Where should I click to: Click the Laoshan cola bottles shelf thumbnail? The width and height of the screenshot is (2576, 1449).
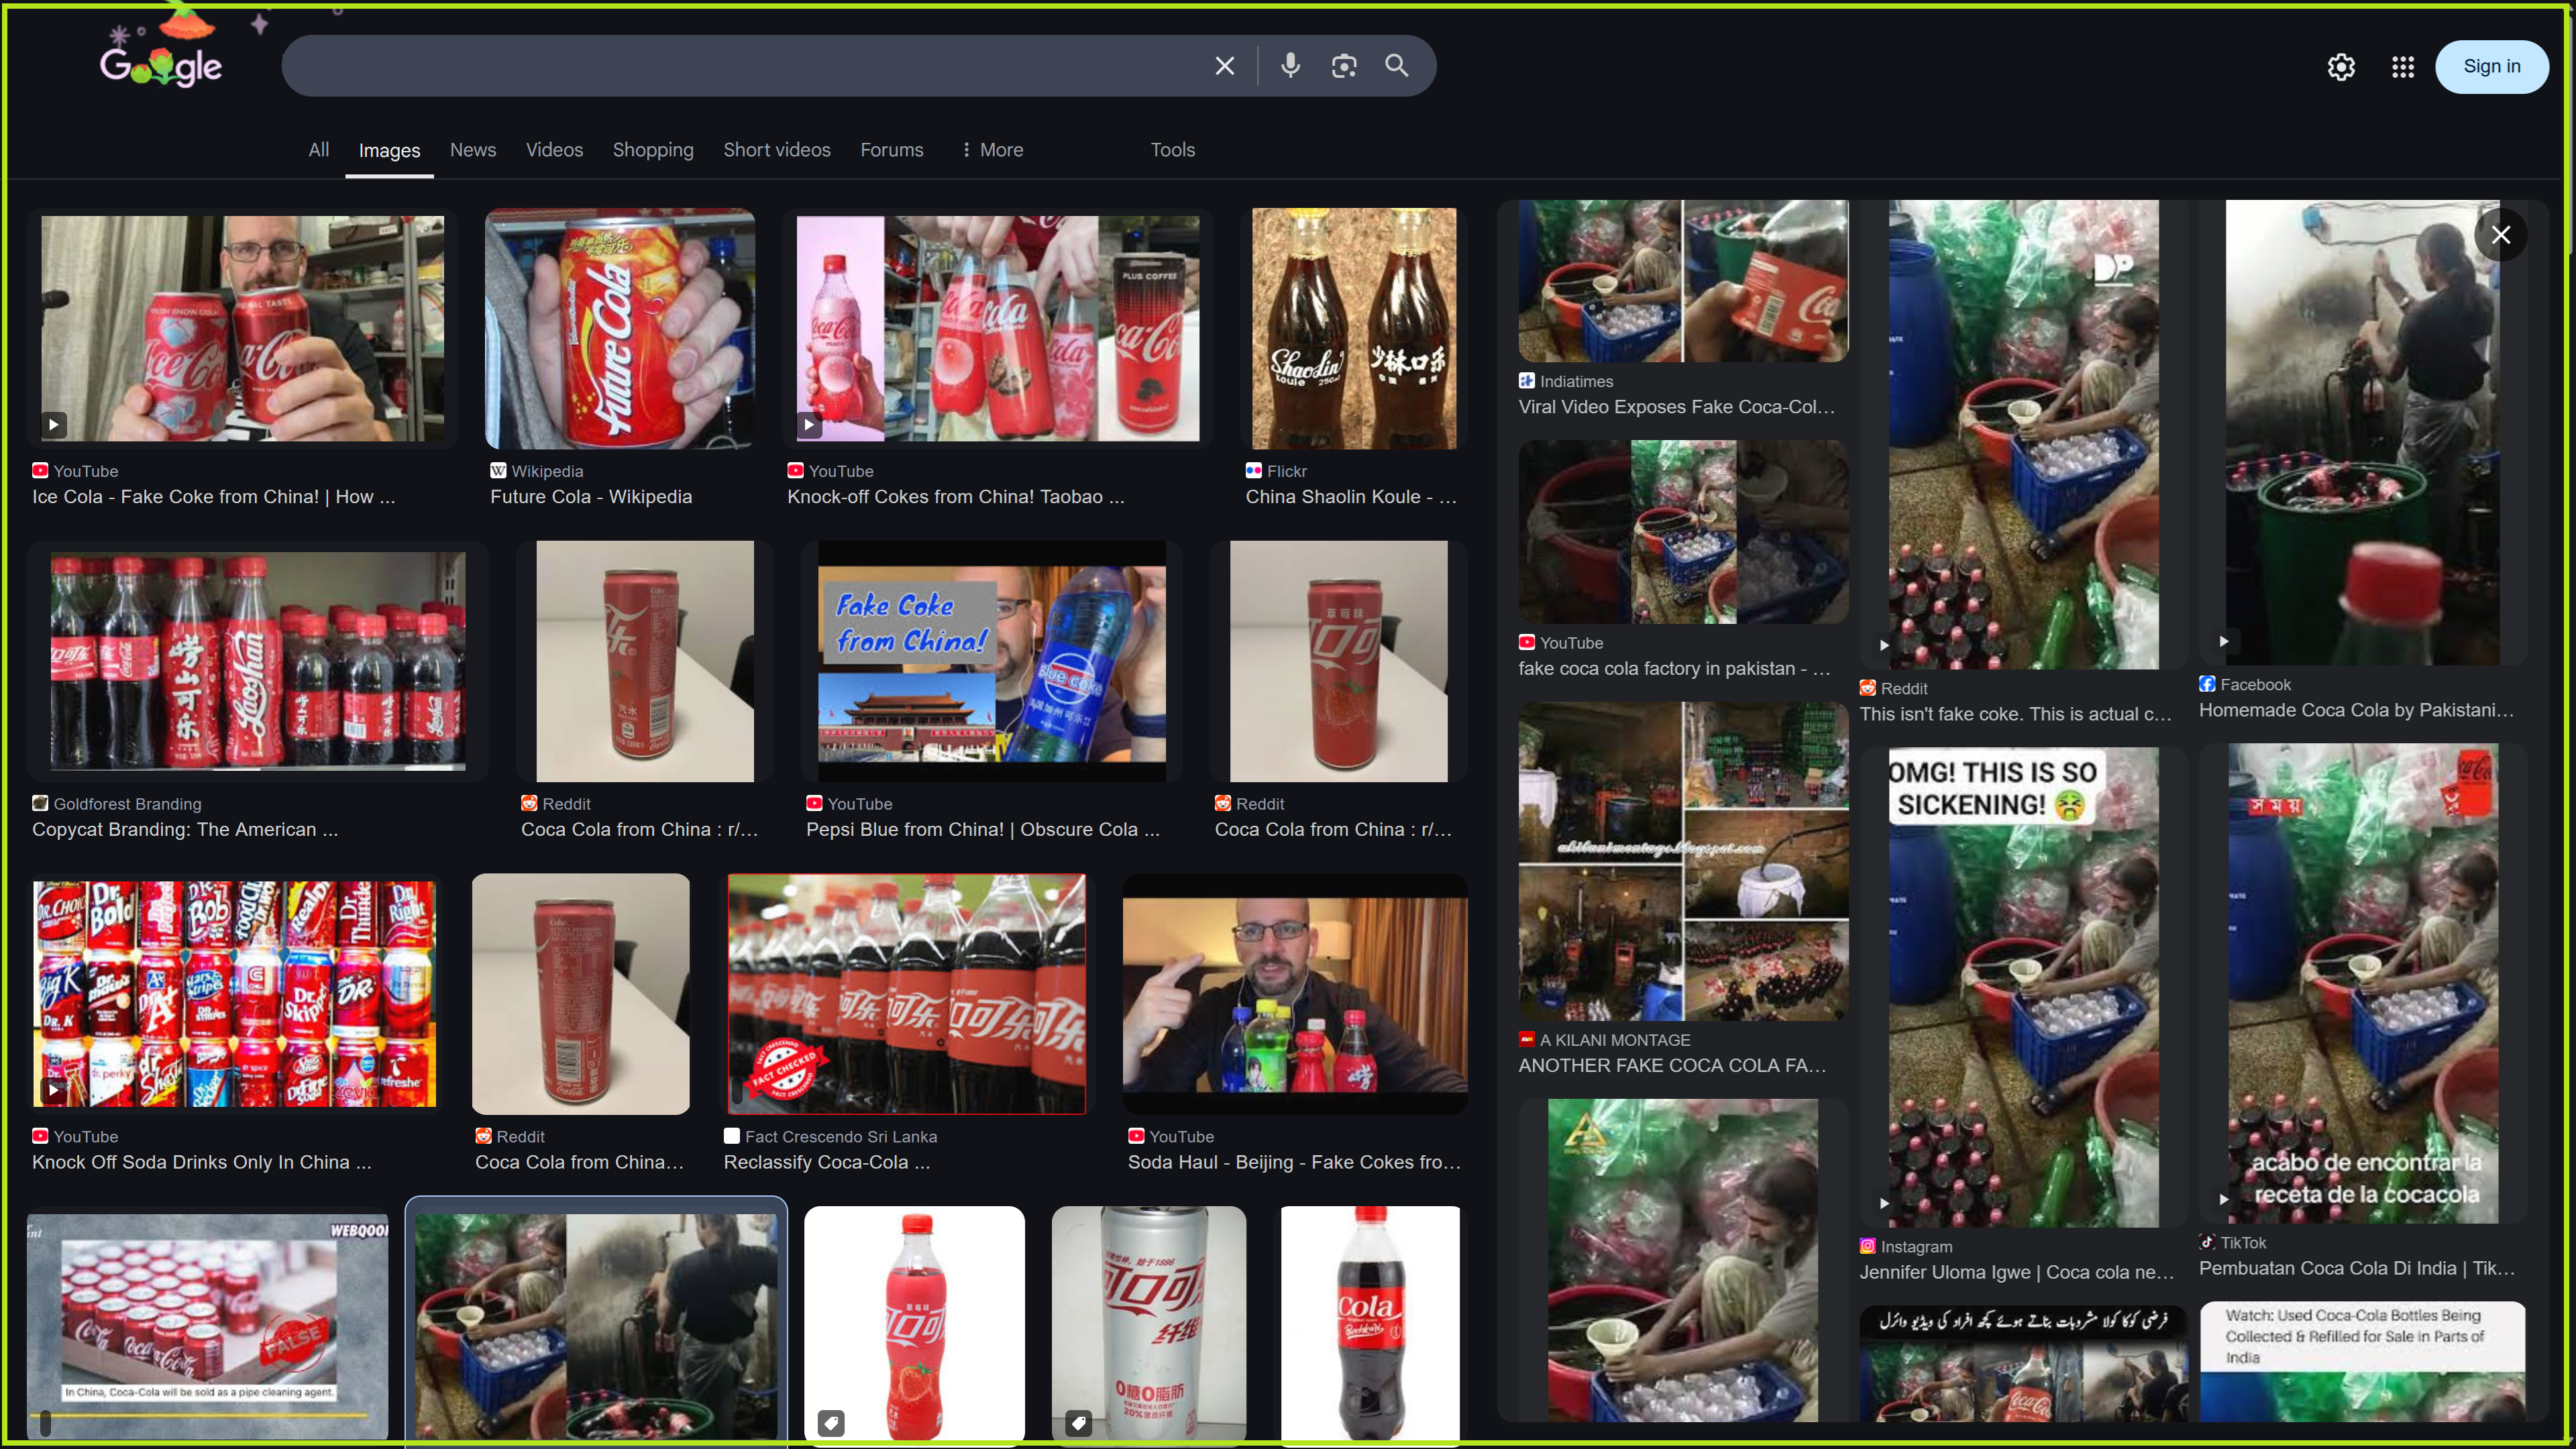click(x=258, y=661)
